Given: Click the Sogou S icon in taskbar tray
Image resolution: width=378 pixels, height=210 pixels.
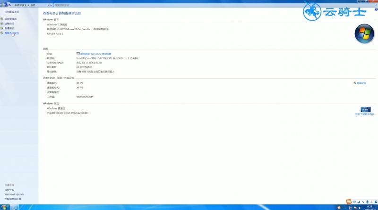Looking at the screenshot, I should [x=339, y=208].
